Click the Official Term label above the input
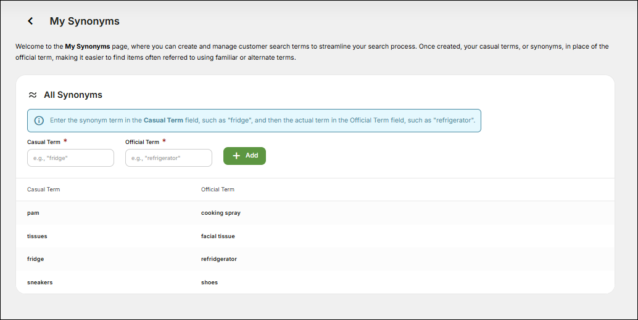This screenshot has width=638, height=320. [142, 142]
